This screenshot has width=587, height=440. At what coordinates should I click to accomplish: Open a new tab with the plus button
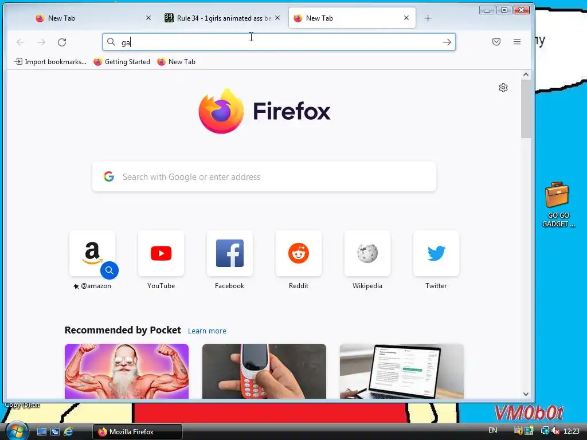coord(428,18)
